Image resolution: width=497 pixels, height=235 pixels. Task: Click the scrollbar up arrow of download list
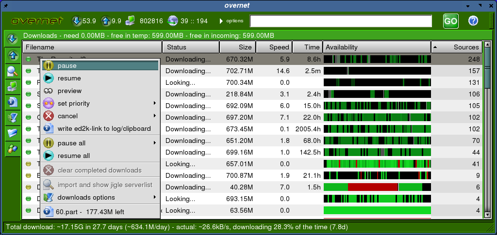point(487,44)
